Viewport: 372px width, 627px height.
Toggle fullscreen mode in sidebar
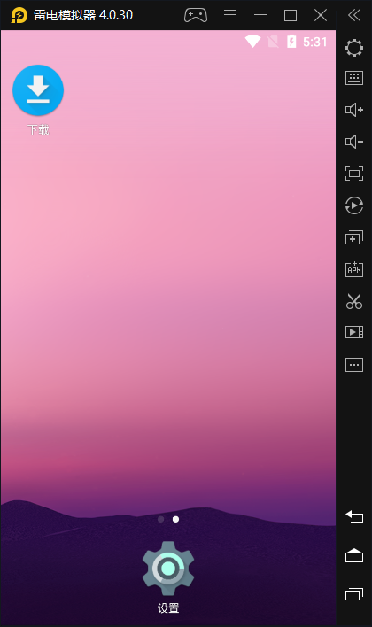(354, 174)
